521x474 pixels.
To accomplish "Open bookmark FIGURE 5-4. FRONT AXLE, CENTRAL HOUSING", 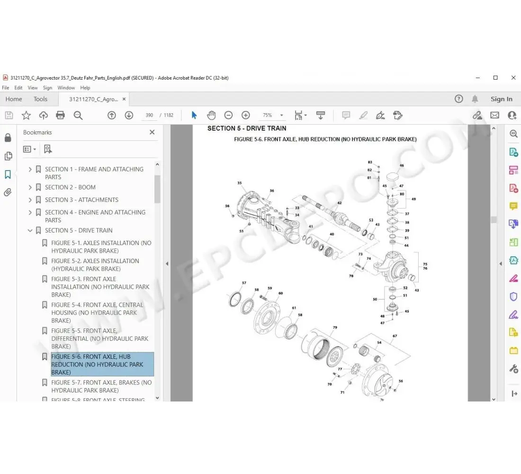I will [x=97, y=313].
